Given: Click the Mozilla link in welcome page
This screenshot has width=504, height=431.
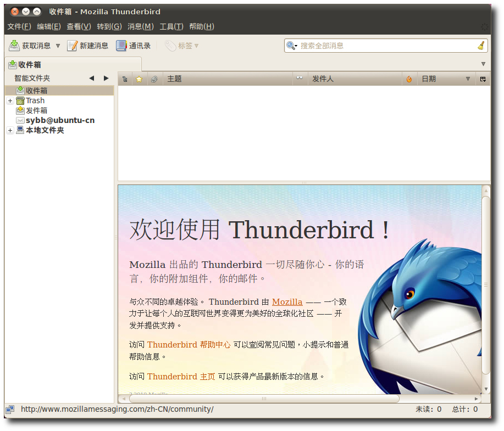Looking at the screenshot, I should [287, 302].
